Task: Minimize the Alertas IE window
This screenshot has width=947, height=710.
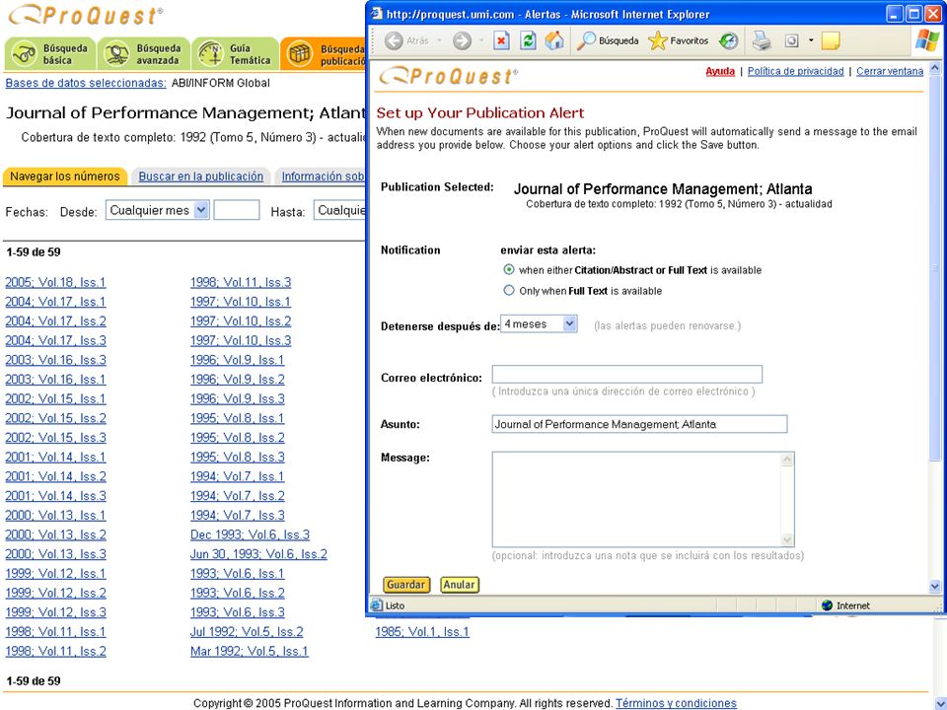Action: point(896,13)
